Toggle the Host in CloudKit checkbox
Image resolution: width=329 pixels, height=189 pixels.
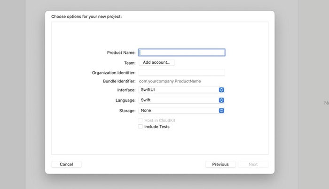(x=141, y=121)
